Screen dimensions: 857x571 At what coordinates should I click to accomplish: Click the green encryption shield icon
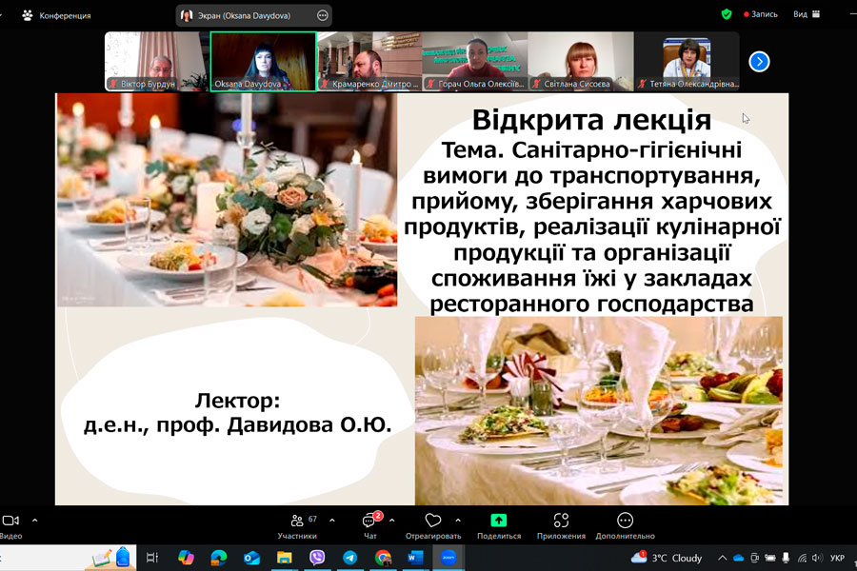726,14
